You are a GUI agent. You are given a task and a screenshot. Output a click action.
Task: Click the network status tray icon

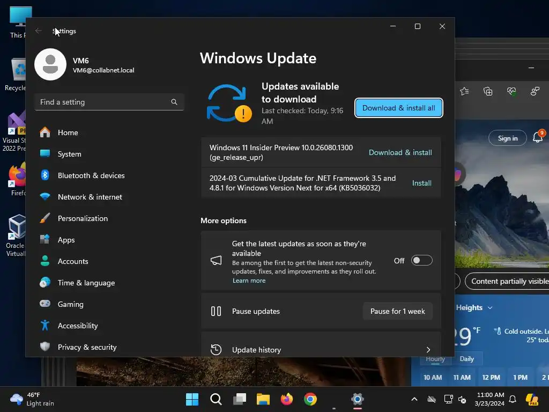448,399
